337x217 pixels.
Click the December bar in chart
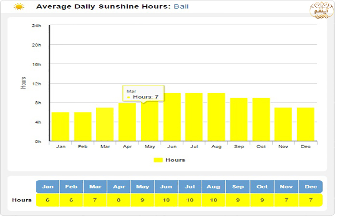305,124
